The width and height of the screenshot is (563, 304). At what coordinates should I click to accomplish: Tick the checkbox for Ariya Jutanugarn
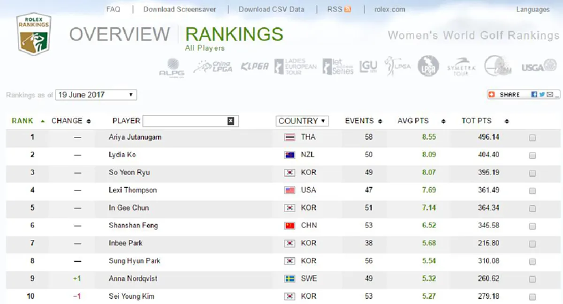pyautogui.click(x=533, y=138)
